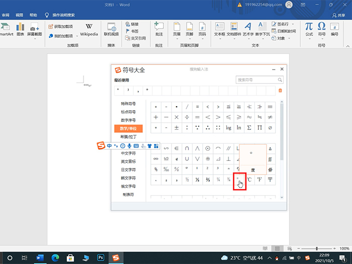Toggle Sogou punctuation mode button

pos(116,146)
